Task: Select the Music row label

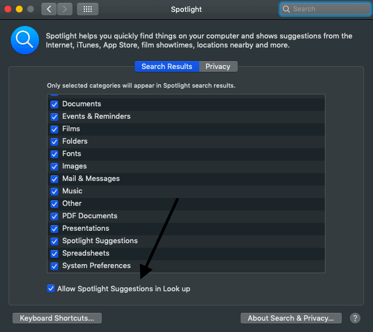Action: (x=72, y=191)
